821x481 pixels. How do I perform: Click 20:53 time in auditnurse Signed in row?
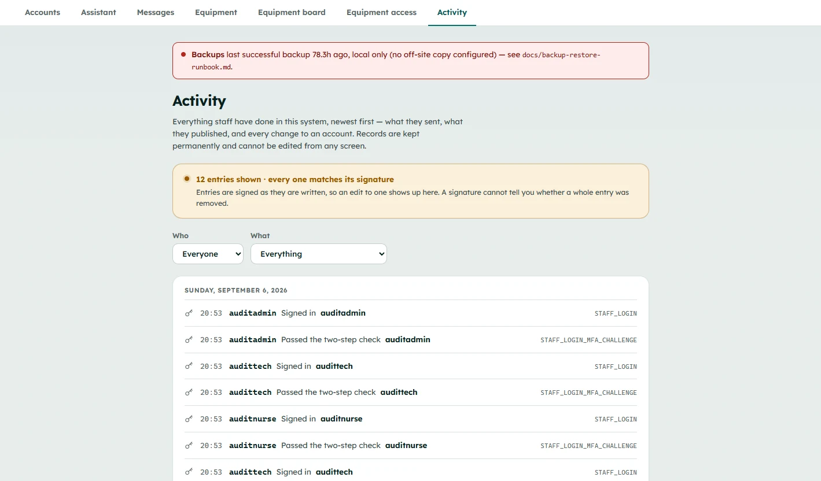coord(211,419)
